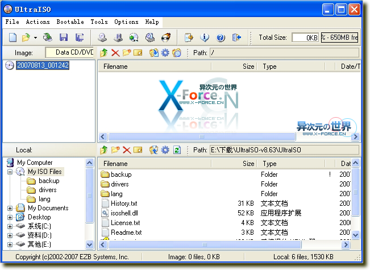
Task: Click the Burn CD/DVD image icon
Action: tap(166, 38)
